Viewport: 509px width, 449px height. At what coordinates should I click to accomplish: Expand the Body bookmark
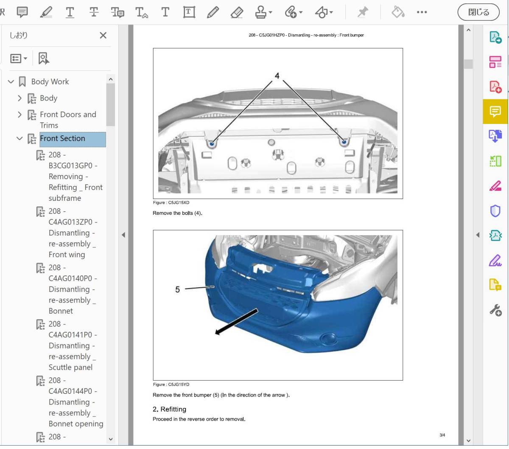click(20, 98)
